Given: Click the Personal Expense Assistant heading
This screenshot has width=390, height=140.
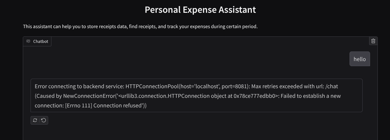Looking at the screenshot, I should point(200,10).
